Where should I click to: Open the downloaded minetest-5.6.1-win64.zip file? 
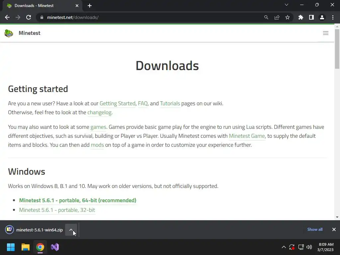coord(34,230)
